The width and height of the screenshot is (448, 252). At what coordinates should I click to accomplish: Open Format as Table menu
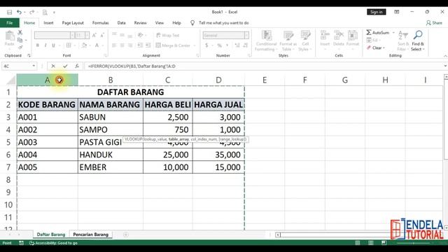click(x=288, y=41)
